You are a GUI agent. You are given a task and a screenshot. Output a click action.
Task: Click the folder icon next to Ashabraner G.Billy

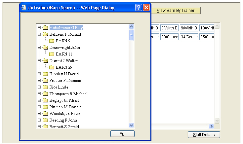(x=45, y=28)
